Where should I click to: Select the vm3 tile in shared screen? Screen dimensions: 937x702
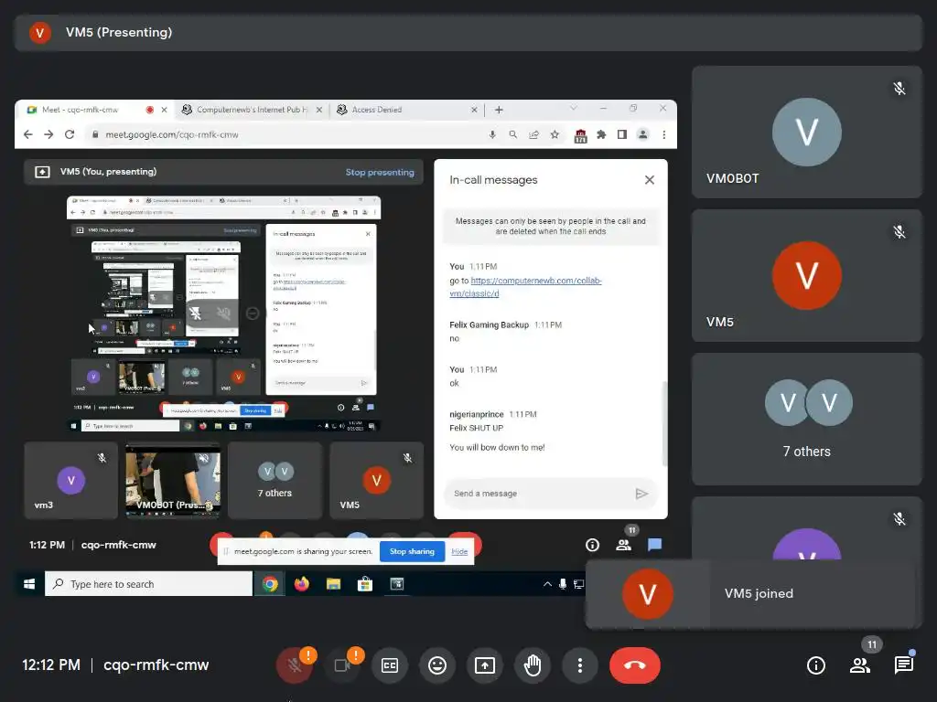point(71,481)
